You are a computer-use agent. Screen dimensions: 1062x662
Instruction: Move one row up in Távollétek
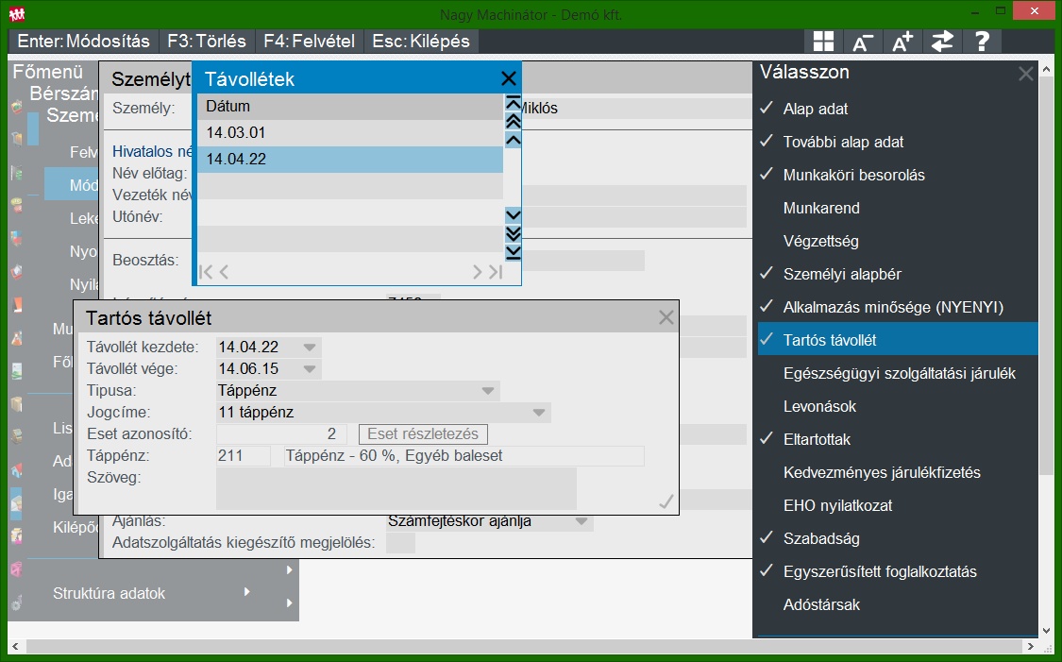pos(514,141)
